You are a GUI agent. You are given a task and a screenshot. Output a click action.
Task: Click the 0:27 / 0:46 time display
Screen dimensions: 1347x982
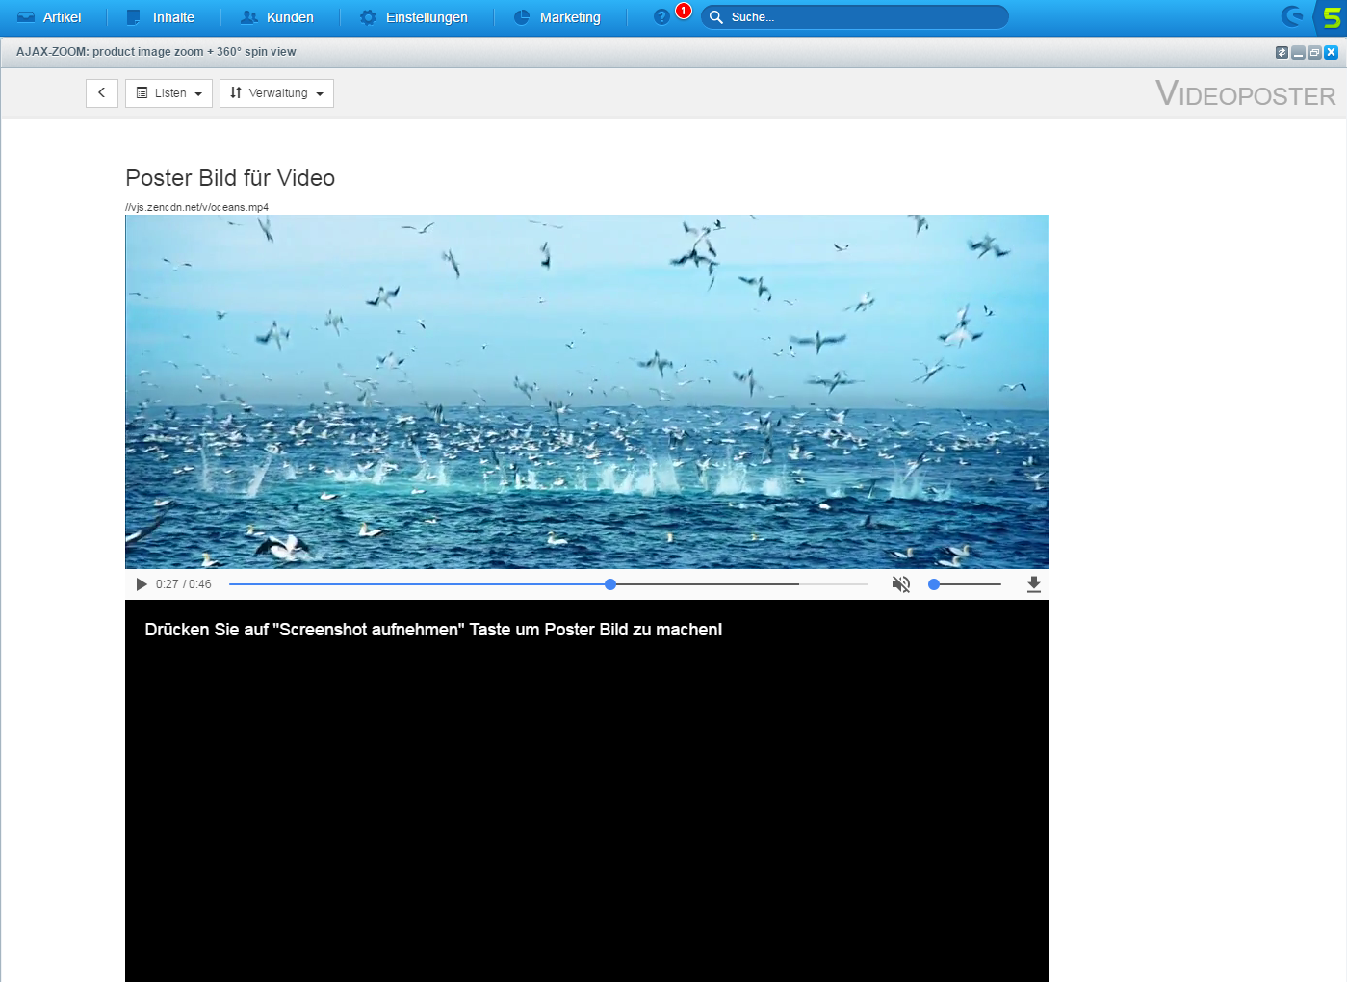(184, 584)
